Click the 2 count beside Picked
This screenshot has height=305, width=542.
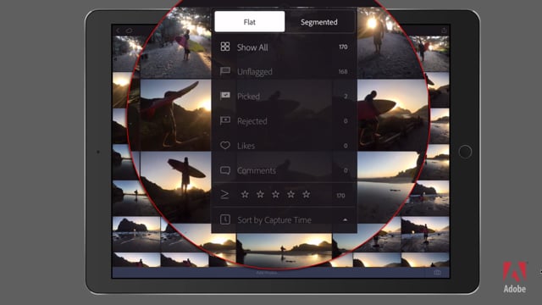pyautogui.click(x=346, y=97)
